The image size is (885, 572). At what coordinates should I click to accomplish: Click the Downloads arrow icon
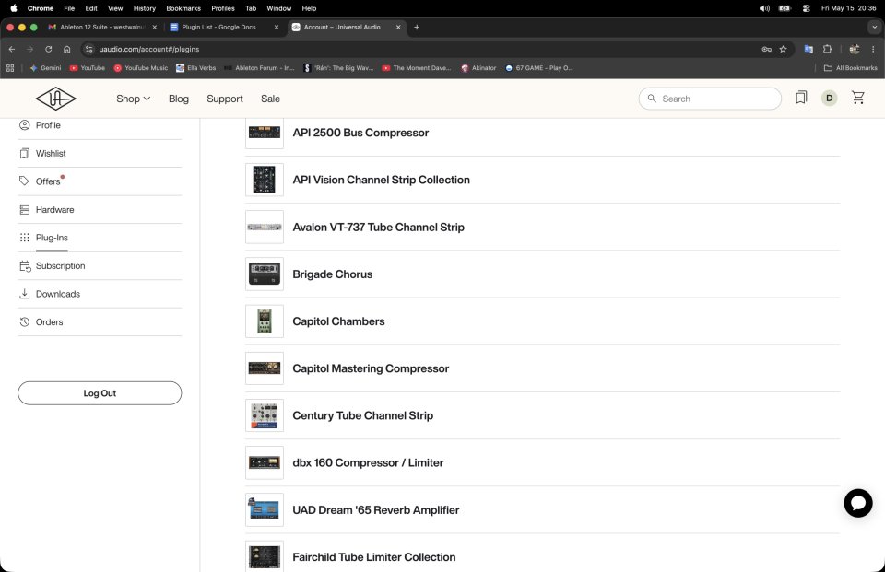pyautogui.click(x=24, y=294)
